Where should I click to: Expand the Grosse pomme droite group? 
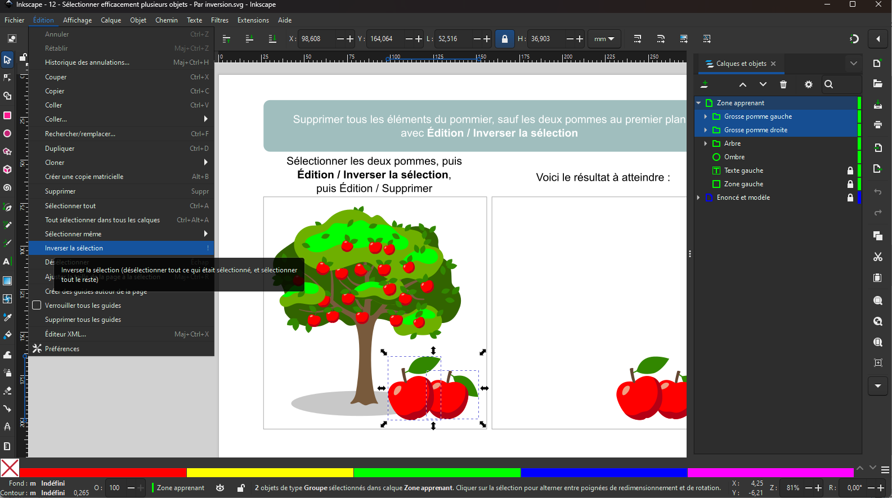click(706, 130)
